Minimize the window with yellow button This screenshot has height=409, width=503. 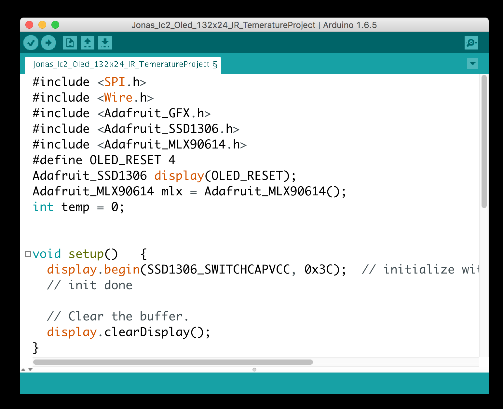(42, 25)
